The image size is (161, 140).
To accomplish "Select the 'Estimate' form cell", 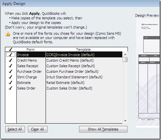I will pyautogui.click(x=31, y=83).
